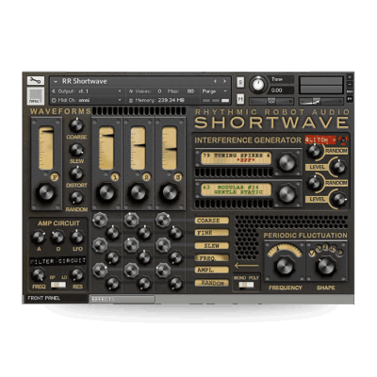Click the instrument thumbnail icon labeled new
The height and width of the screenshot is (377, 377).
36,95
